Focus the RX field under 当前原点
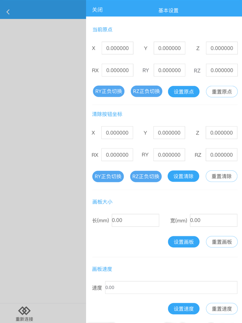Viewport: 242px width, 323px height. [118, 70]
